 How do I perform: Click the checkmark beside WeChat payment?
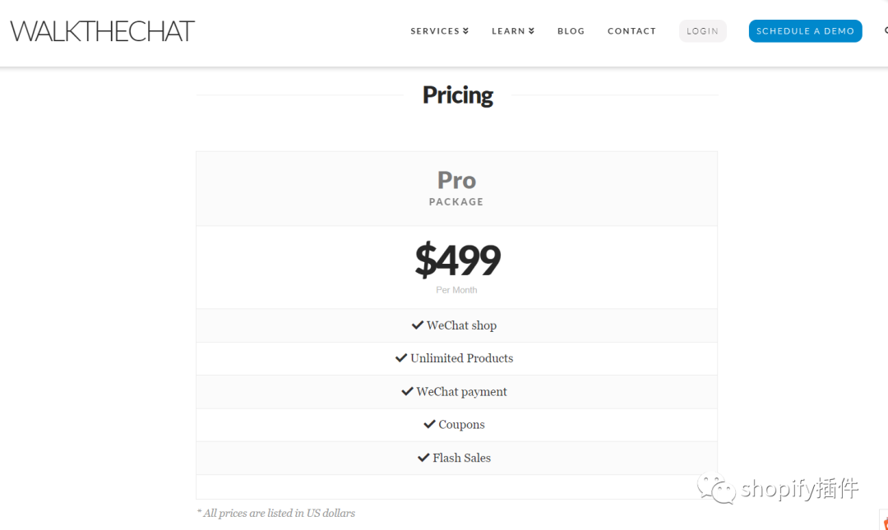click(407, 392)
